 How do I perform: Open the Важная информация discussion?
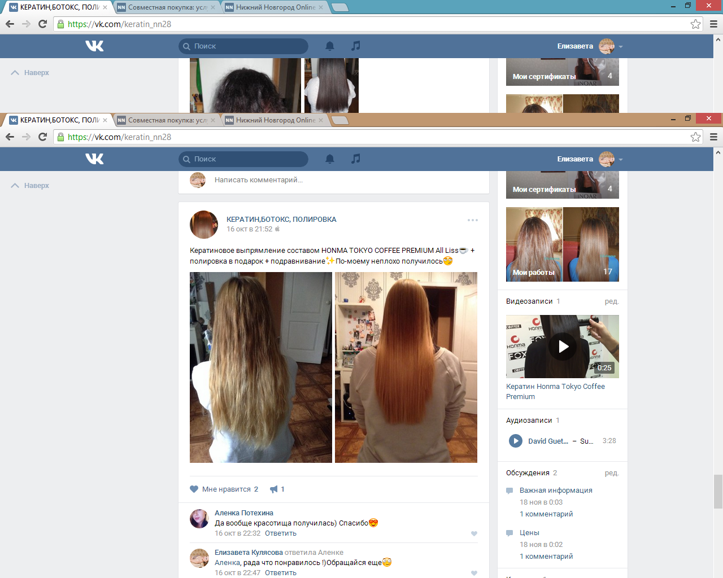point(556,491)
